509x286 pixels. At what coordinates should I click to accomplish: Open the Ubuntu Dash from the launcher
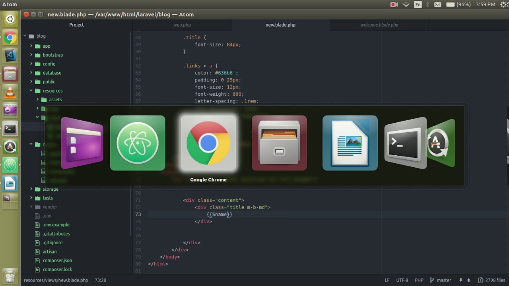tap(10, 19)
